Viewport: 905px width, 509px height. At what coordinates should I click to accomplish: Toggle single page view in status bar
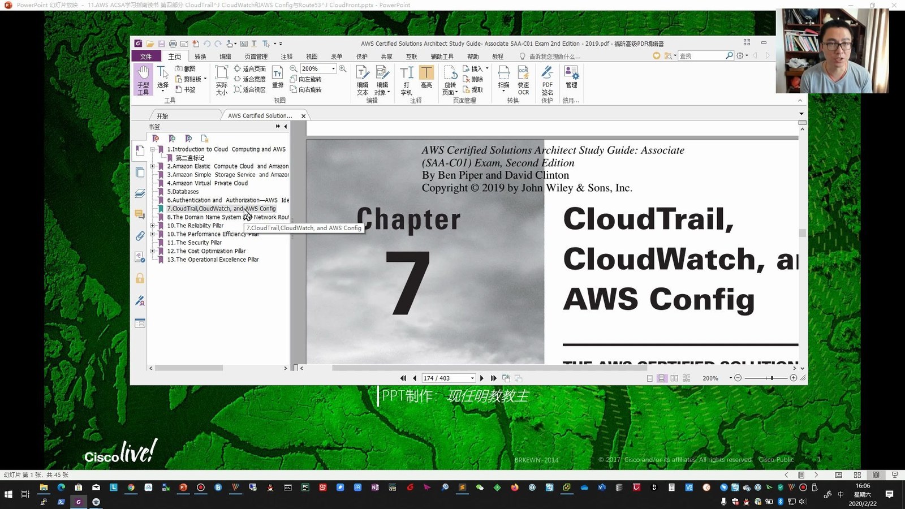point(649,378)
